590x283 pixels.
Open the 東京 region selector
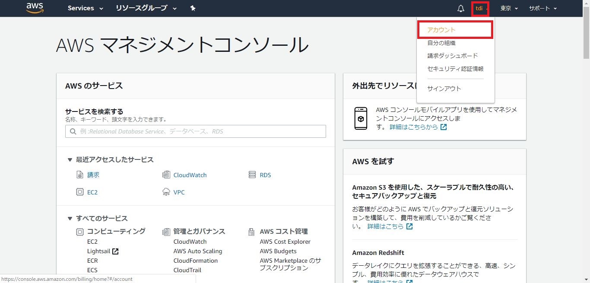(x=509, y=9)
